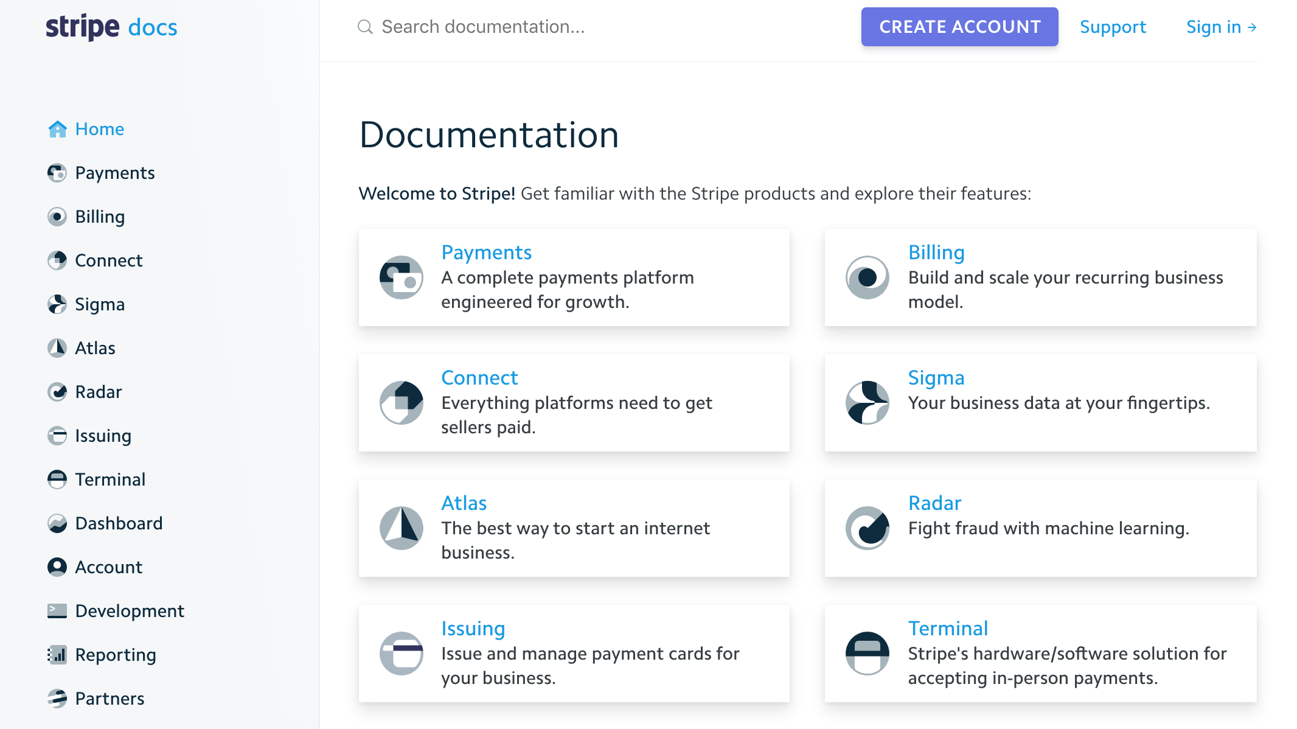Image resolution: width=1297 pixels, height=729 pixels.
Task: Click the Atlas card icon
Action: pos(402,528)
